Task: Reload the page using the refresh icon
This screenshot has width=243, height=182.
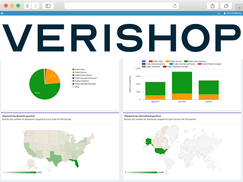Action: [x=175, y=6]
